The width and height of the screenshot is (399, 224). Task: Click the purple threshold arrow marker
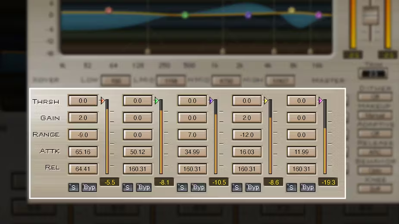(x=211, y=101)
